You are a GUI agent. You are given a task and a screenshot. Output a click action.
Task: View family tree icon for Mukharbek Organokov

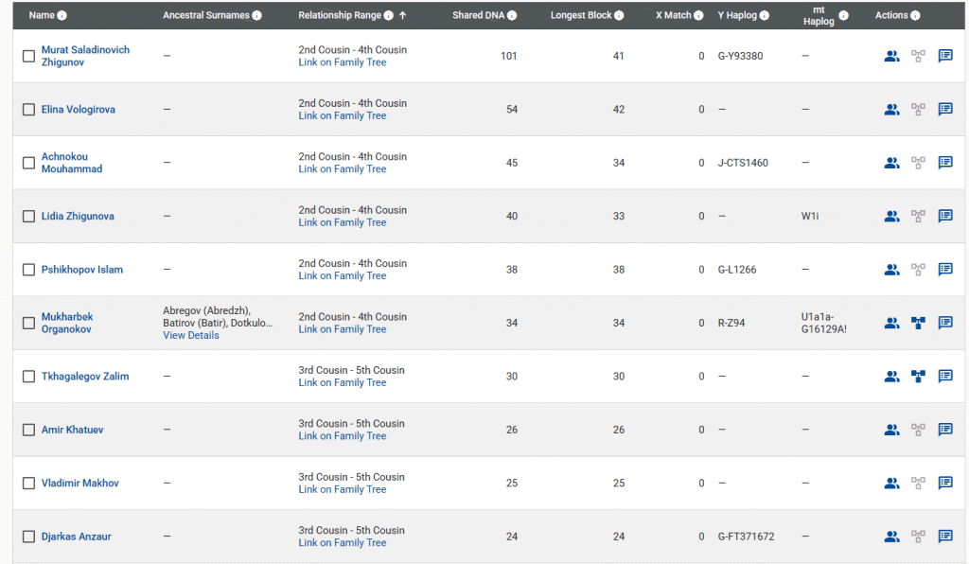[x=918, y=323]
